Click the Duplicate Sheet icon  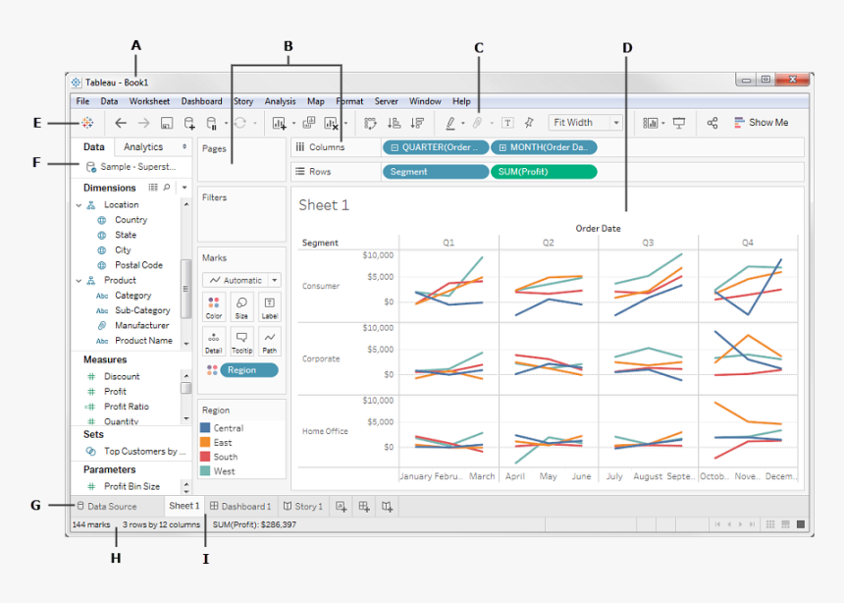tap(309, 123)
